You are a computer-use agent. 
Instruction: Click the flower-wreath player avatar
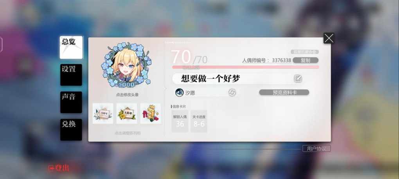click(x=126, y=64)
